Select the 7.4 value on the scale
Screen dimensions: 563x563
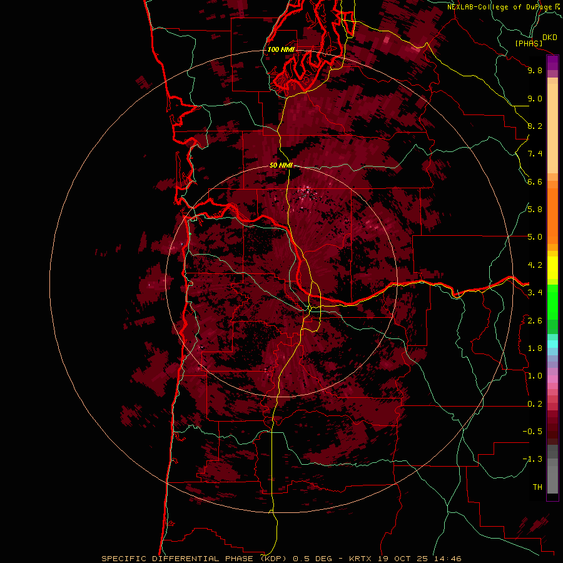click(x=535, y=154)
